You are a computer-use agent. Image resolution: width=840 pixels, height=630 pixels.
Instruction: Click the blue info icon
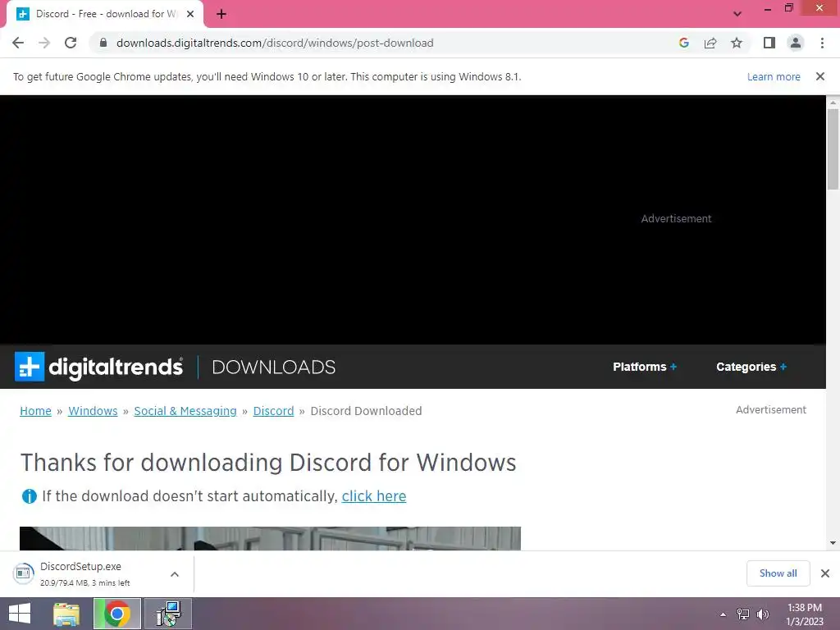pos(29,496)
